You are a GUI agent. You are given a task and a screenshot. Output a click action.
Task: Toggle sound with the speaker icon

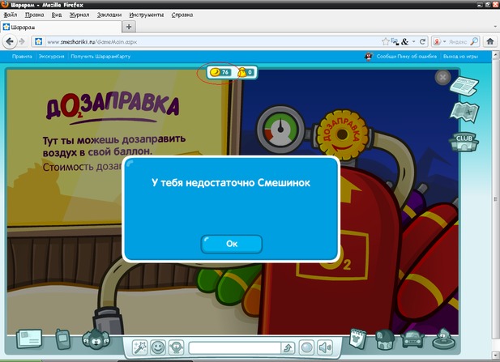tap(325, 347)
